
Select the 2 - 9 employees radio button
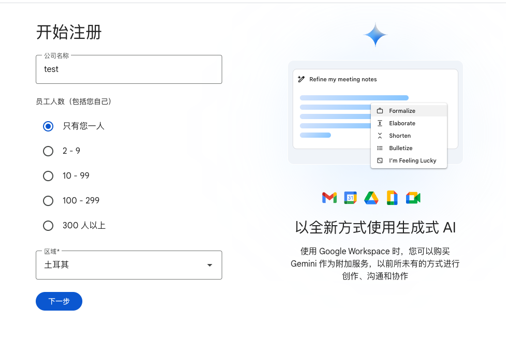(48, 151)
